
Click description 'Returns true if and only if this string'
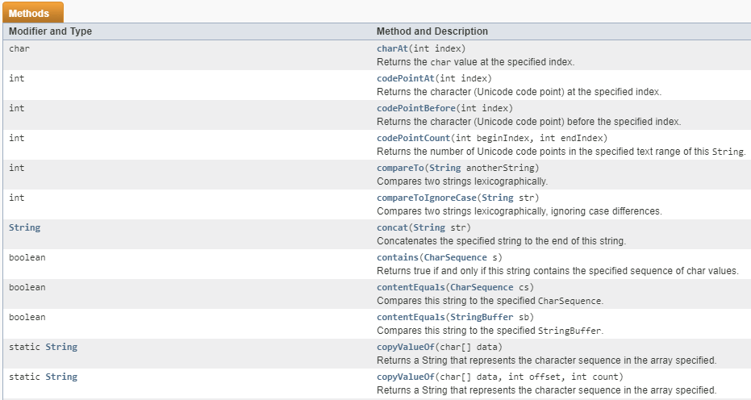pos(557,271)
